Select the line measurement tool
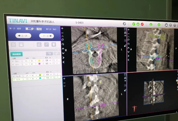The width and height of the screenshot is (178, 121). [46, 45]
